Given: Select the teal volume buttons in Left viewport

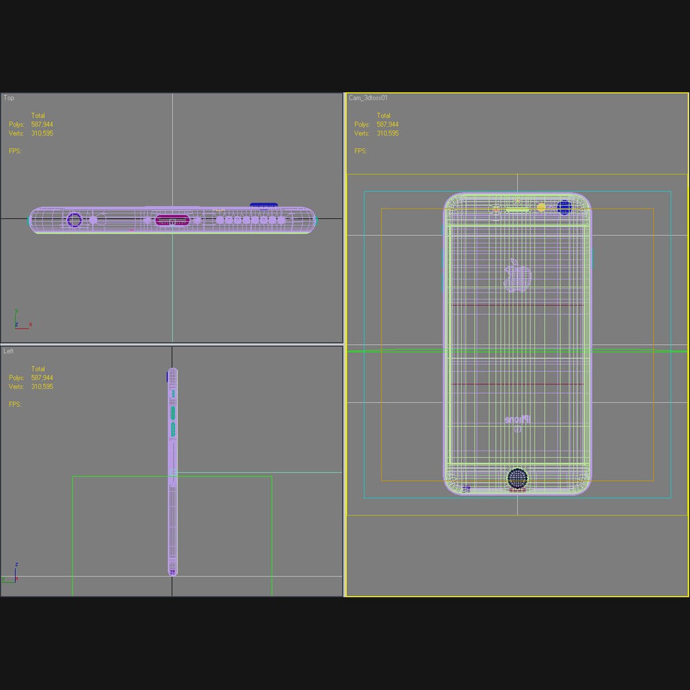Looking at the screenshot, I should [173, 421].
